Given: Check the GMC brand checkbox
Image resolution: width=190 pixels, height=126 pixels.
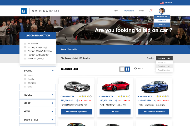Looking at the screenshot, I should coord(25,86).
